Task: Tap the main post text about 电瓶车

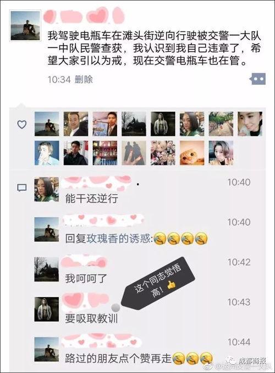Action: pyautogui.click(x=154, y=48)
